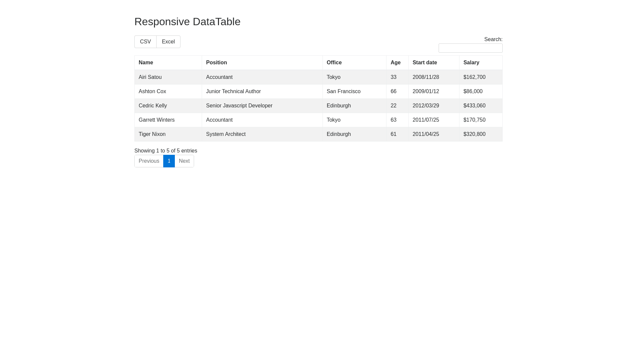Go to the Next page
Image resolution: width=637 pixels, height=358 pixels.
(x=184, y=161)
